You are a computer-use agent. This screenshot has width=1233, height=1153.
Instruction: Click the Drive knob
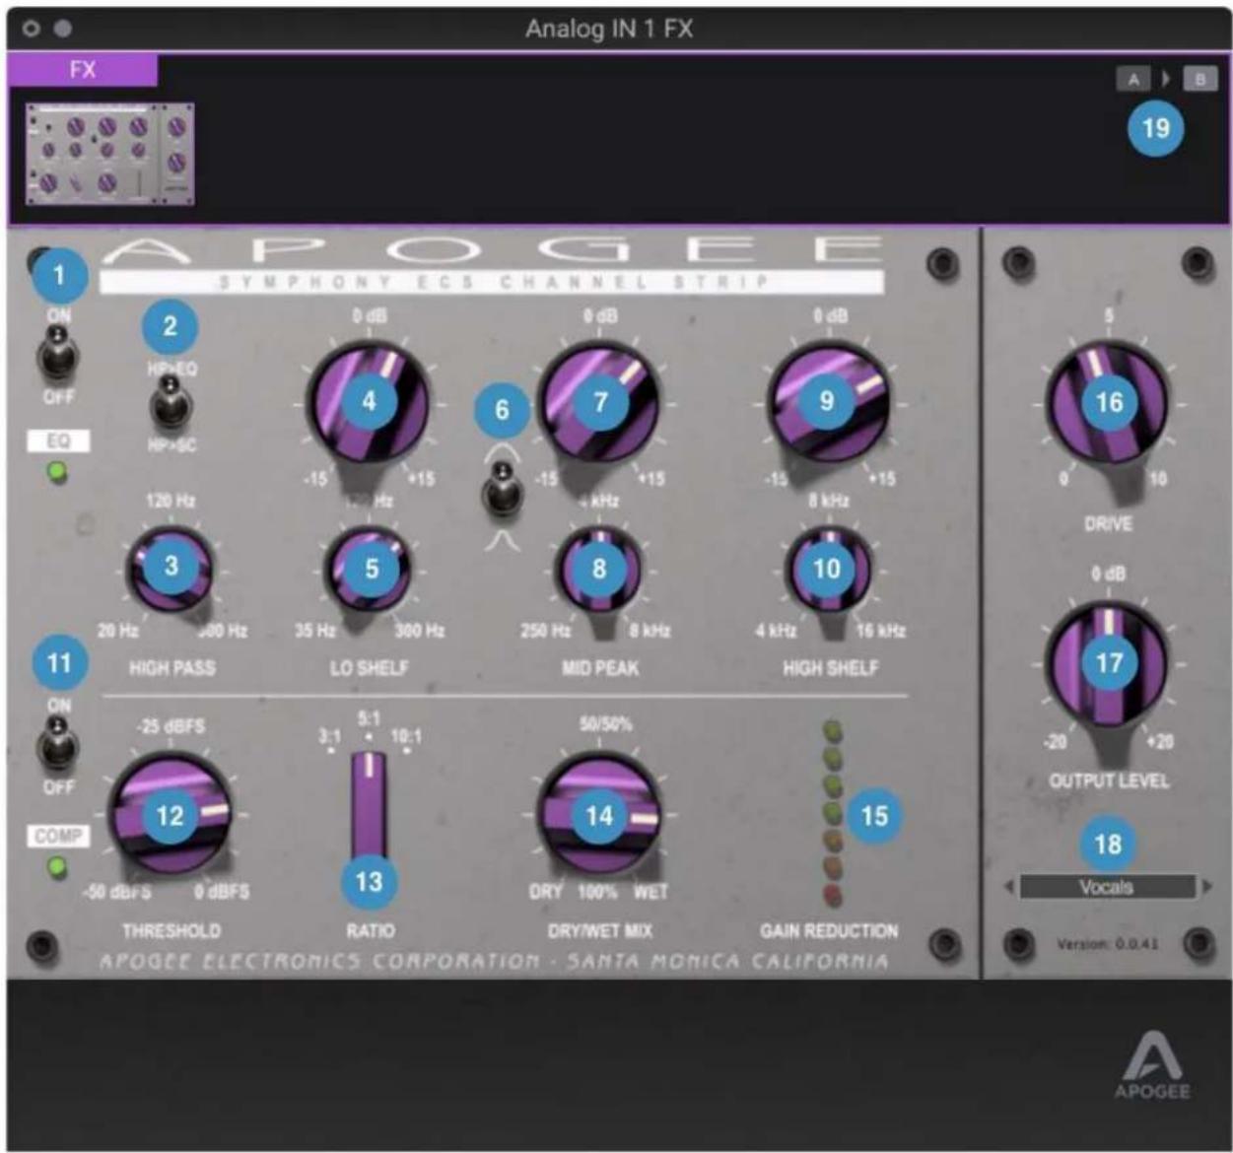click(1109, 402)
